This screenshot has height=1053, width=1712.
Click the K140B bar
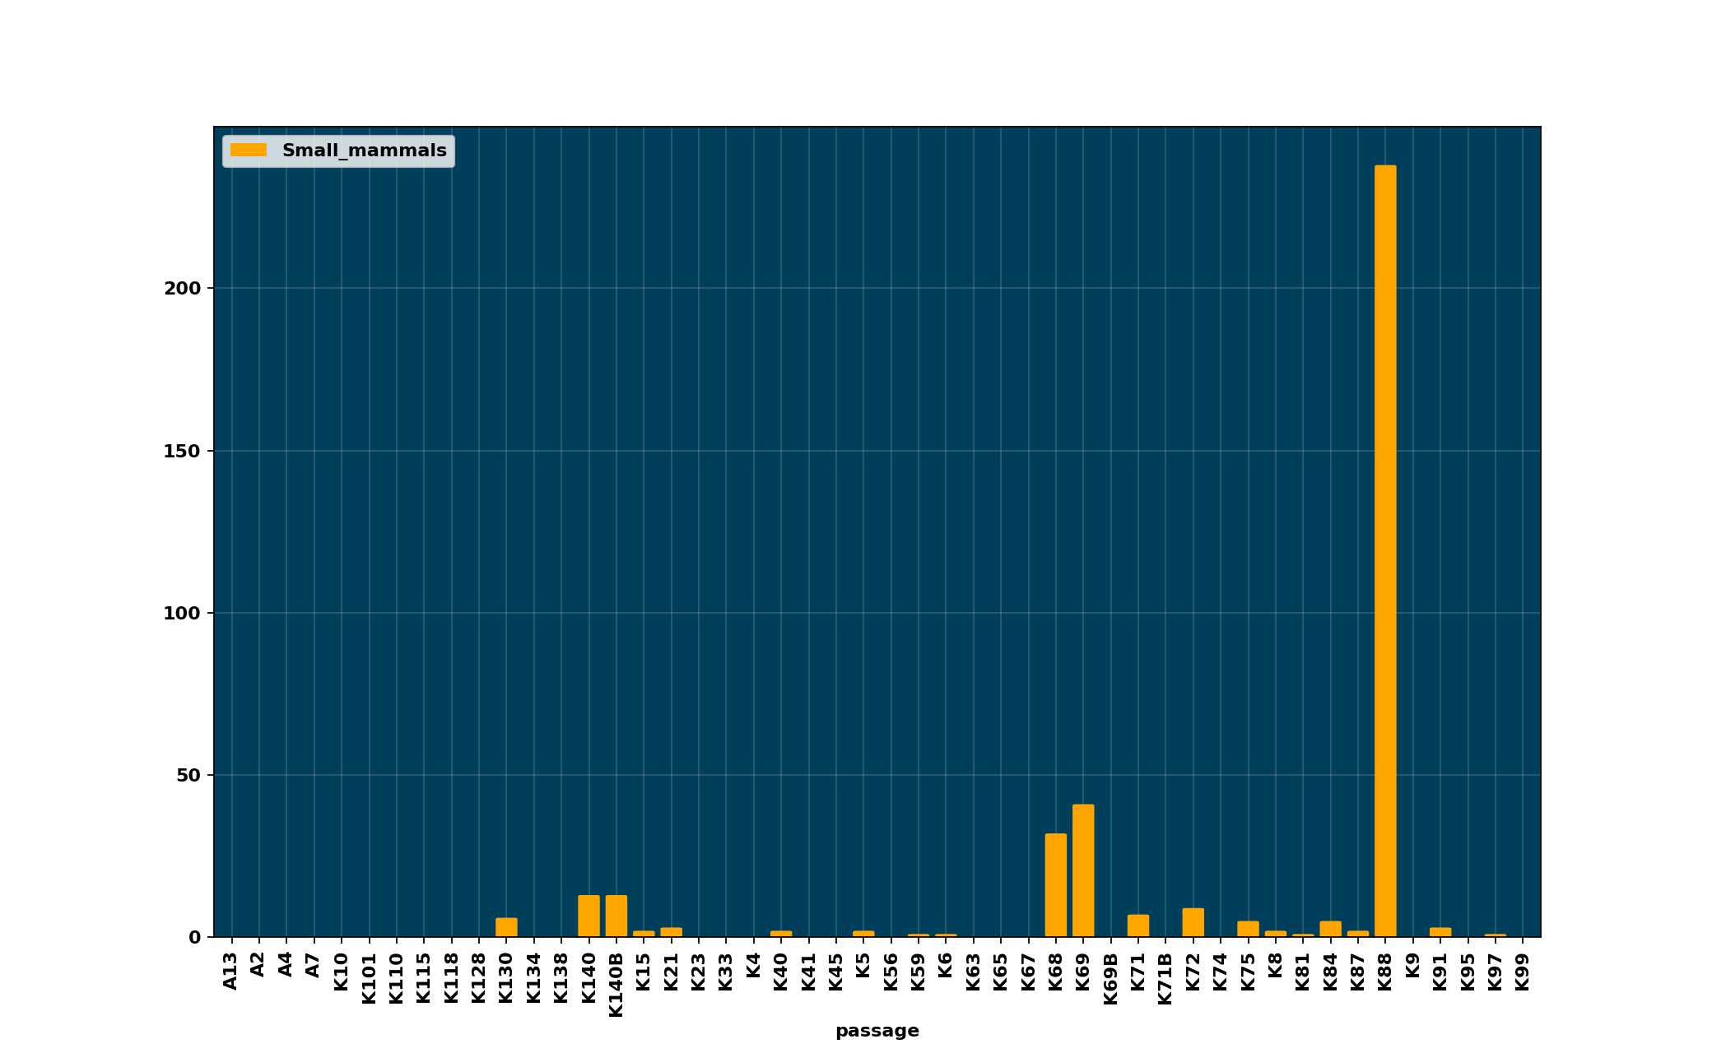point(616,916)
